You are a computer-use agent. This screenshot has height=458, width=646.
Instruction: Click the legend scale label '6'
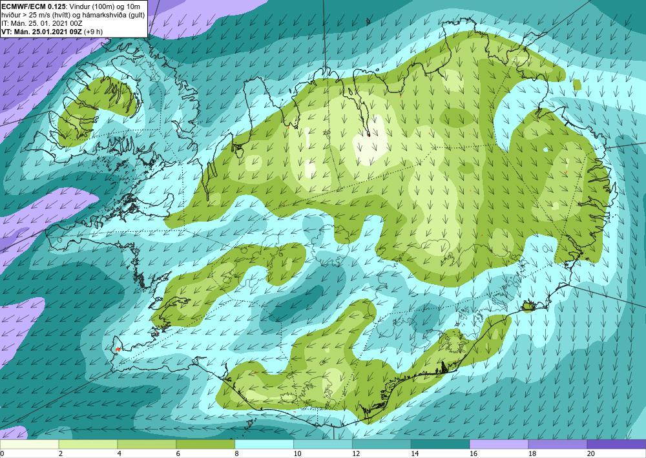pyautogui.click(x=178, y=454)
